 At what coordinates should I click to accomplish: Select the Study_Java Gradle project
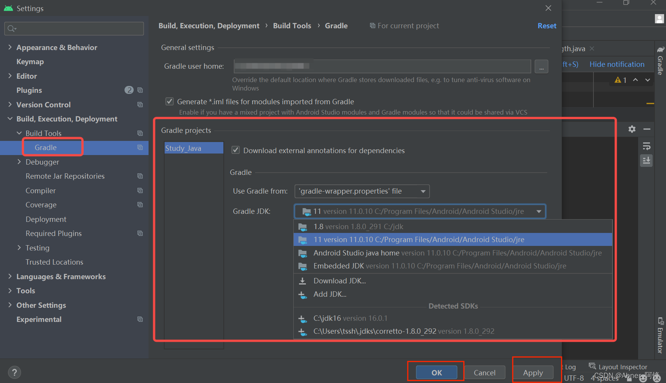point(194,148)
